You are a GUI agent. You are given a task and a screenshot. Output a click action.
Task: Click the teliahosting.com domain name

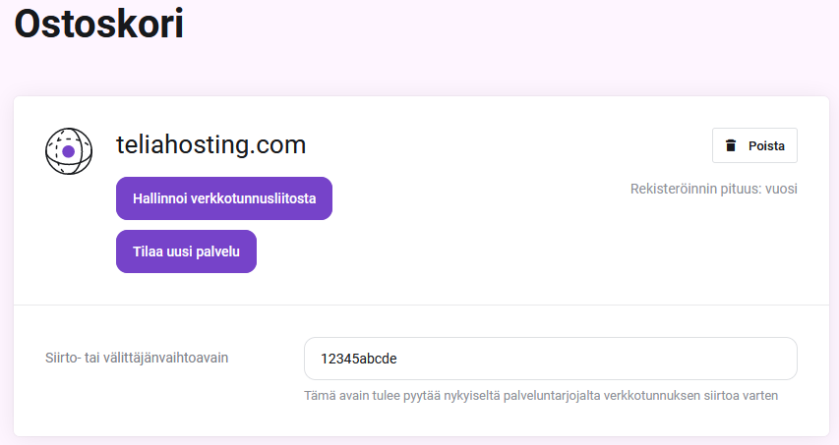pyautogui.click(x=210, y=144)
